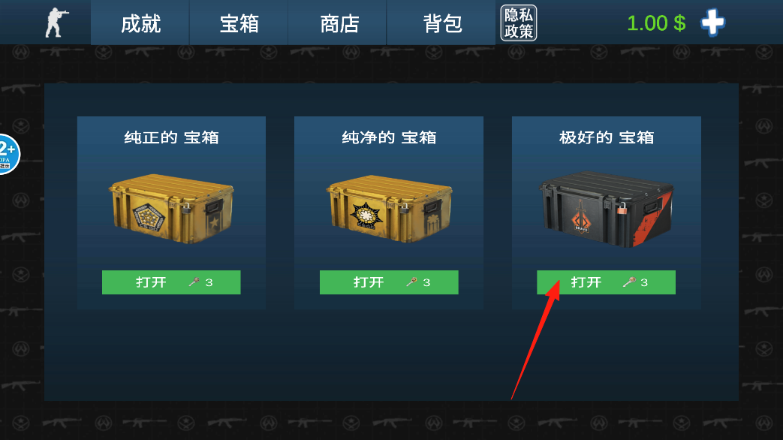Click key icon on 纯正的 宝箱 button
783x440 pixels.
coord(194,282)
